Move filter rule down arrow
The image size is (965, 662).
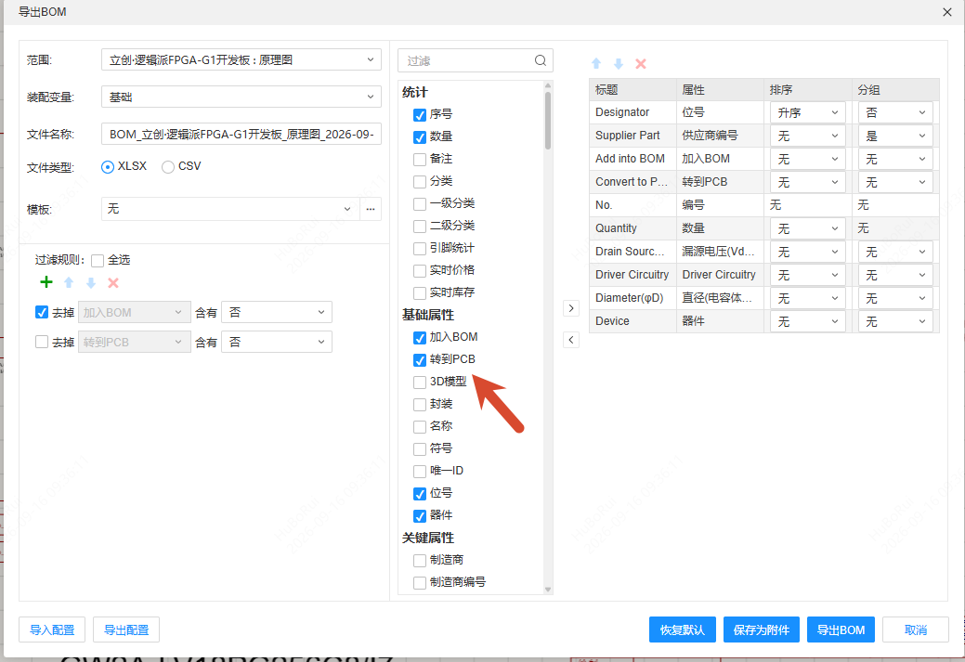point(91,282)
